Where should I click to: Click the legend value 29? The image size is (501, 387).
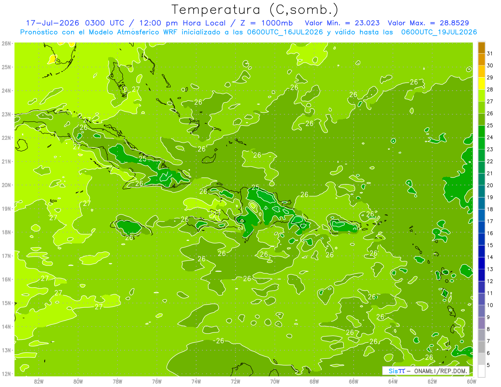pyautogui.click(x=490, y=77)
